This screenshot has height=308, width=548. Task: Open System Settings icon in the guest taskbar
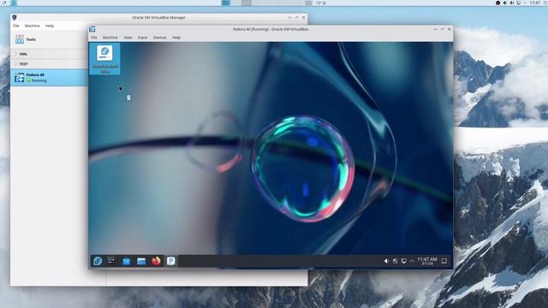[111, 261]
